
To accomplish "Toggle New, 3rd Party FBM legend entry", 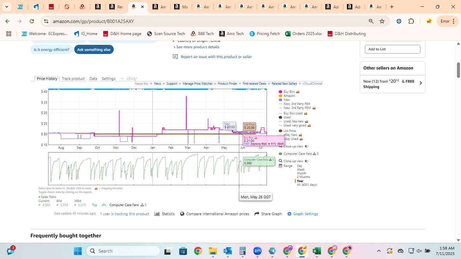I will click(297, 108).
